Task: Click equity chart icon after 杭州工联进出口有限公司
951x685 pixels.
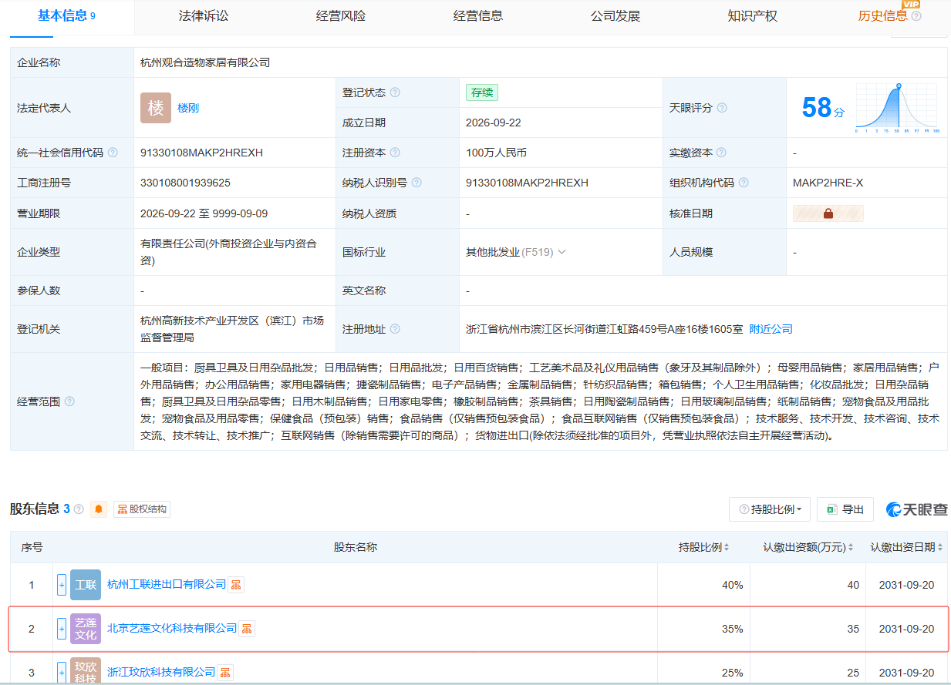Action: (x=236, y=585)
